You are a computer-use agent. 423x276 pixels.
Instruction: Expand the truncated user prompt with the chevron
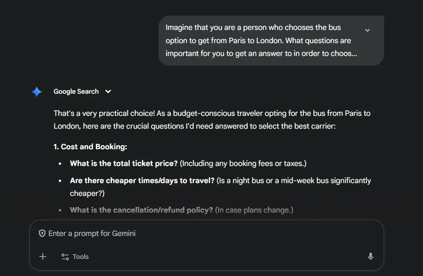tap(367, 30)
